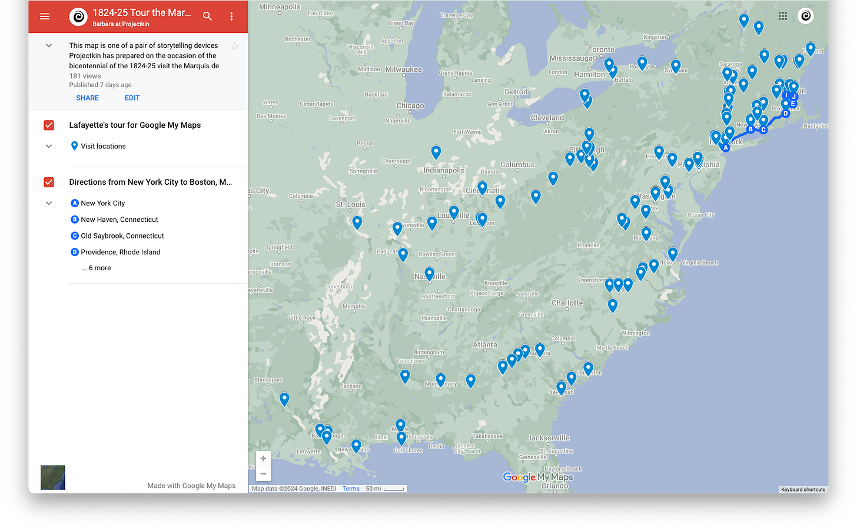Click the Published 7 days ago text
857x531 pixels.
click(100, 85)
